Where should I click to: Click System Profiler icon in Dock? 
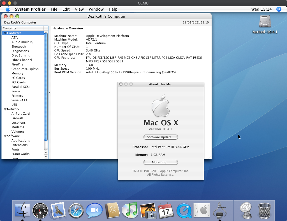(x=220, y=210)
